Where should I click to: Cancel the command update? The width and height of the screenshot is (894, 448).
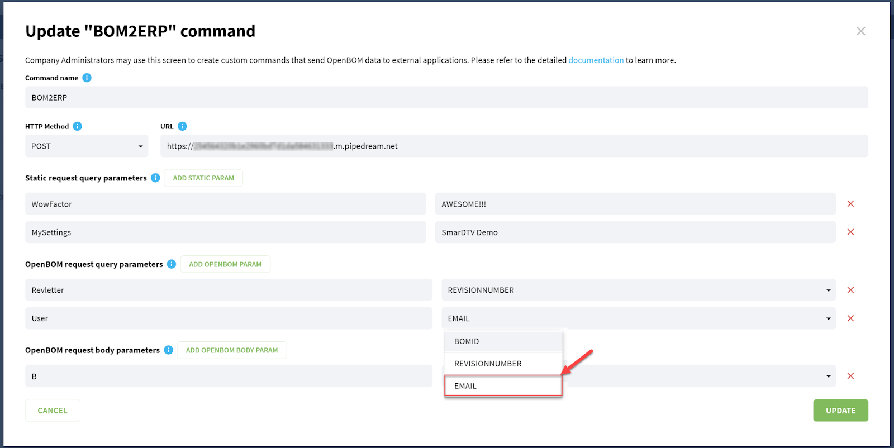coord(53,411)
